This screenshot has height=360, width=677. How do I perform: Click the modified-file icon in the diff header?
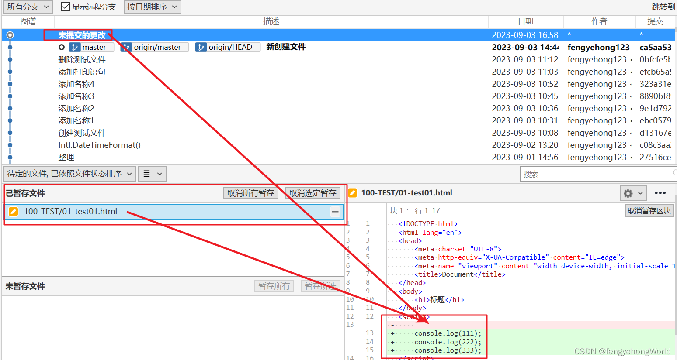[352, 193]
